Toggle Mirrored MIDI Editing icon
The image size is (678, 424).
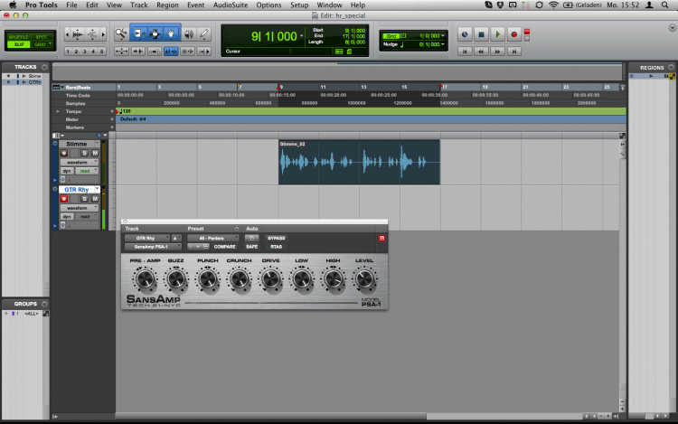(155, 52)
